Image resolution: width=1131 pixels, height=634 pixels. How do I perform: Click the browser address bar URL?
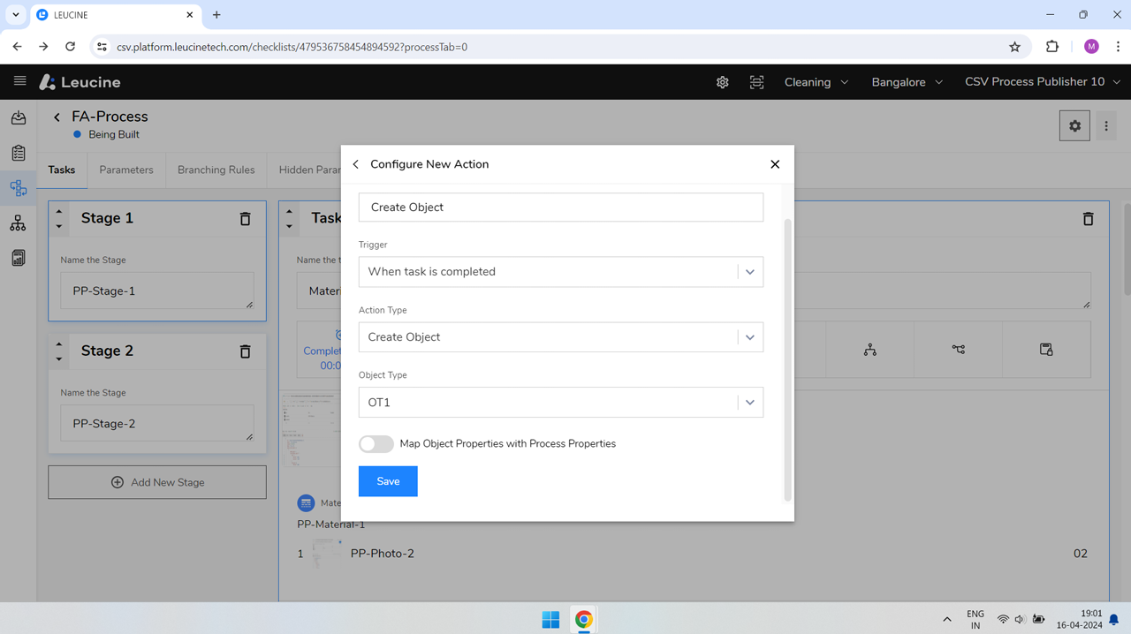click(292, 47)
